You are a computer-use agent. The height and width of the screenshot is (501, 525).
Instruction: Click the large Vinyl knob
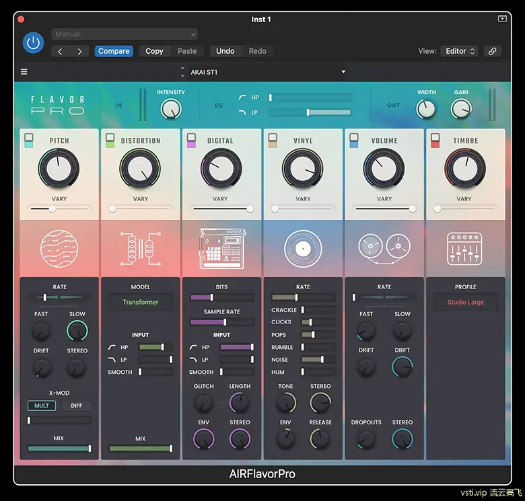303,168
